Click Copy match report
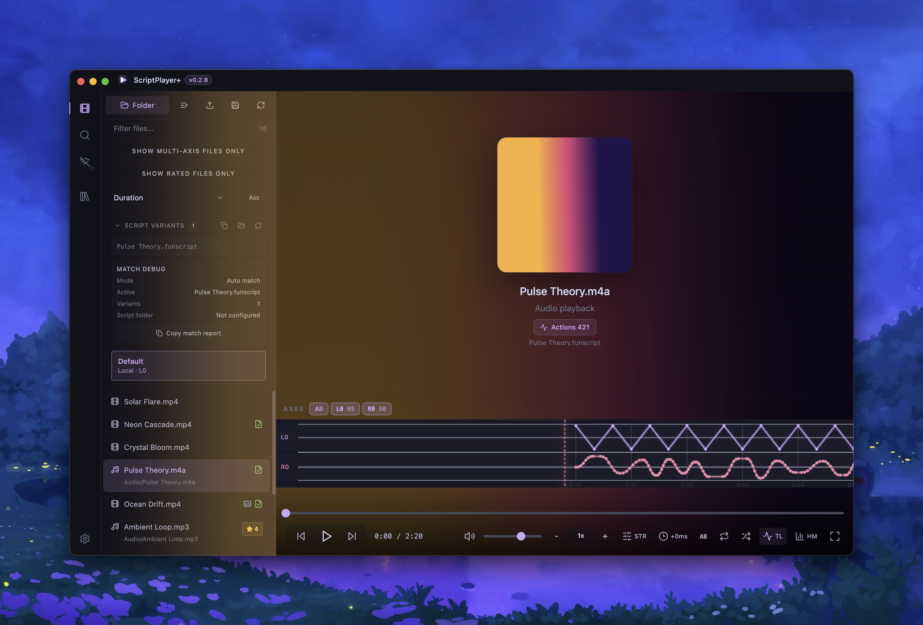 coord(188,333)
